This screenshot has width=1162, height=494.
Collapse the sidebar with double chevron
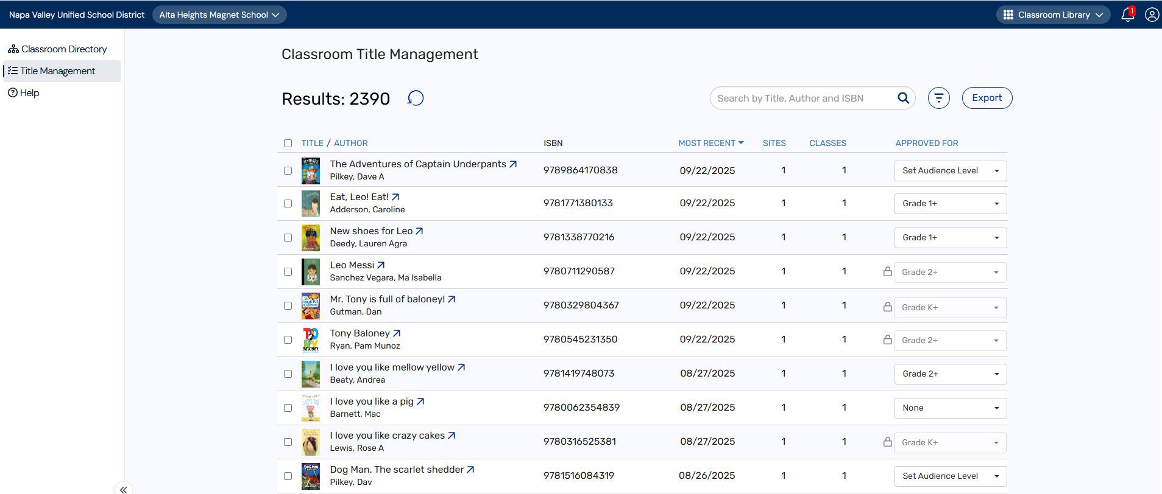point(124,489)
